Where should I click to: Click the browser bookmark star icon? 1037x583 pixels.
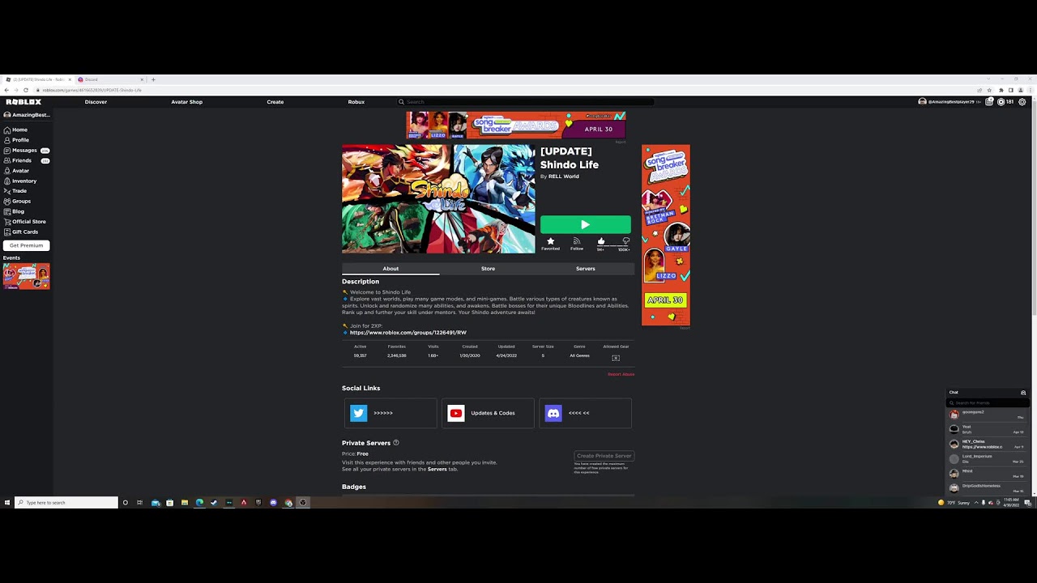(989, 90)
